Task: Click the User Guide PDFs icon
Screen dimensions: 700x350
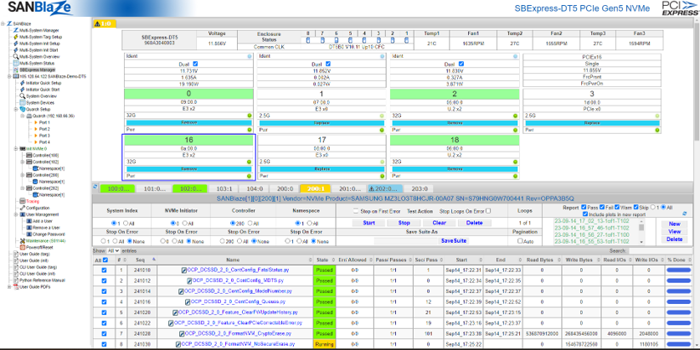Action: click(15, 286)
